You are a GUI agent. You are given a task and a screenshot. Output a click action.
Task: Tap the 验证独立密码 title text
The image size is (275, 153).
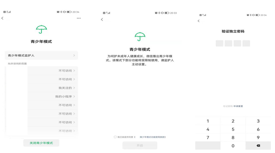233,31
